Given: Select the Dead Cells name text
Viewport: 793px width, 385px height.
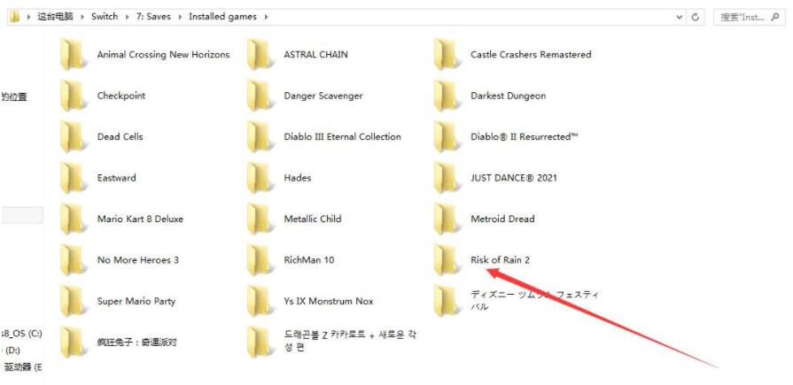Looking at the screenshot, I should coord(120,137).
